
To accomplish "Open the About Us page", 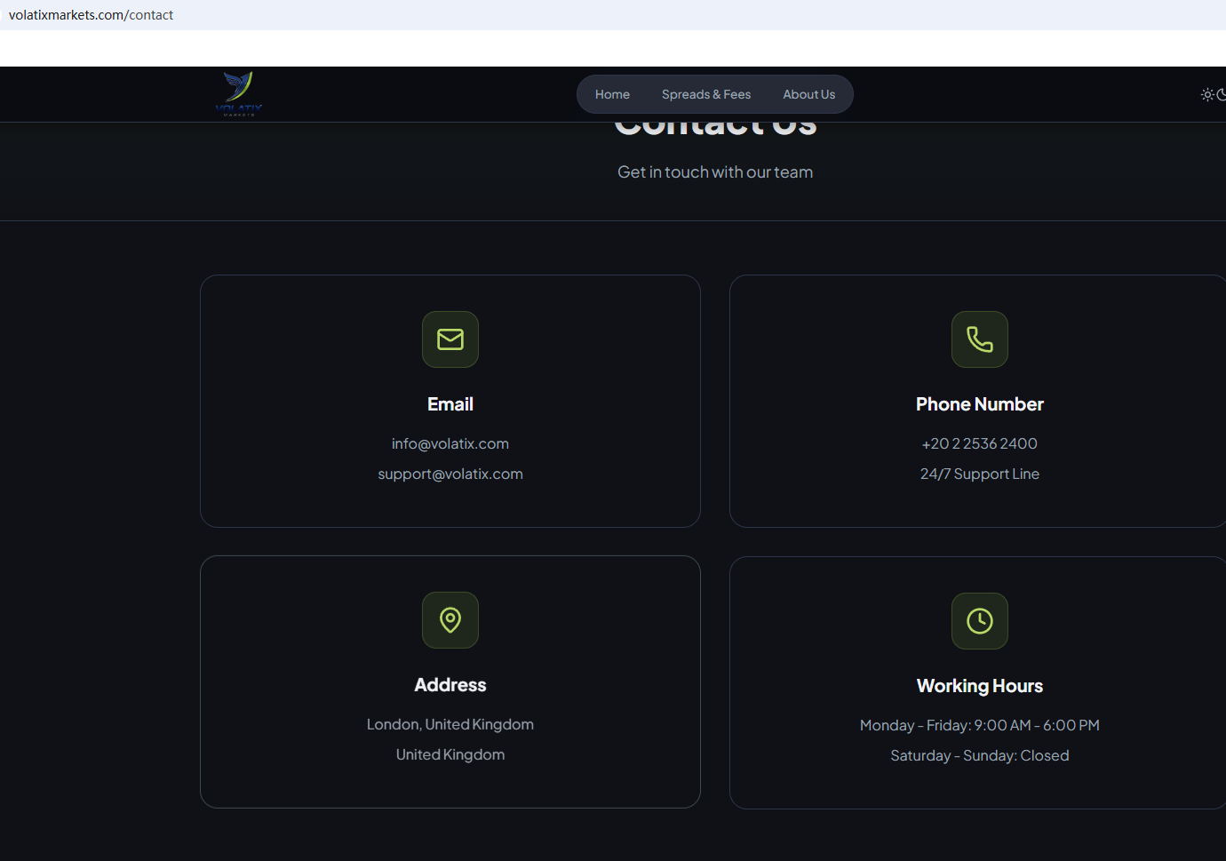I will [x=808, y=94].
